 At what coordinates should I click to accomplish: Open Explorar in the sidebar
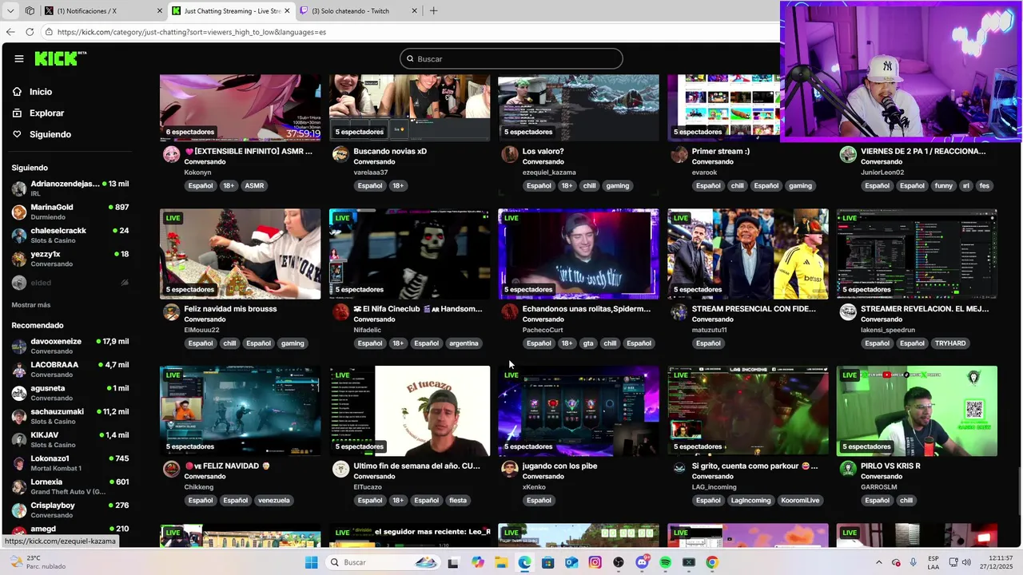tap(46, 113)
